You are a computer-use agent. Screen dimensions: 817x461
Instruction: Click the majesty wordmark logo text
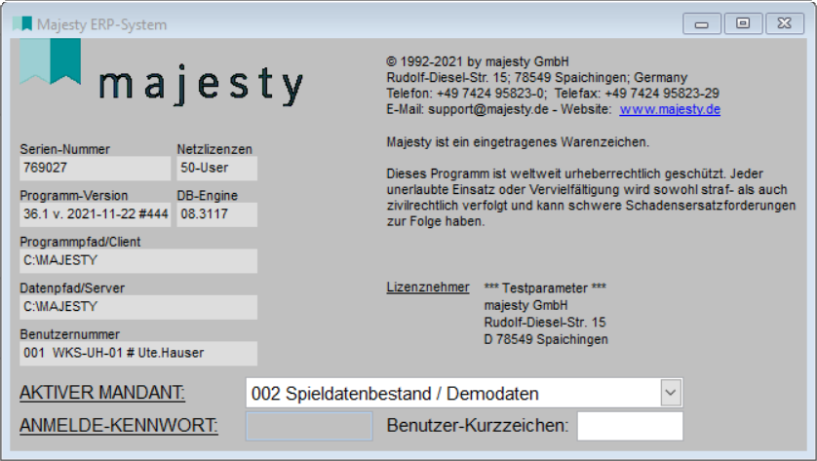(201, 85)
